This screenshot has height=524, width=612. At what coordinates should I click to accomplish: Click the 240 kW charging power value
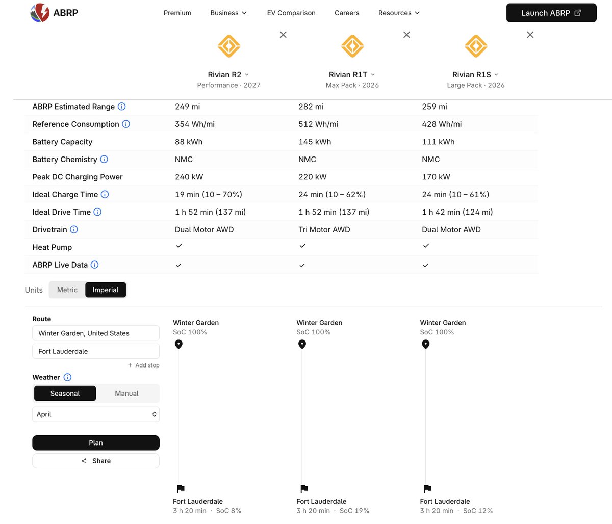189,177
